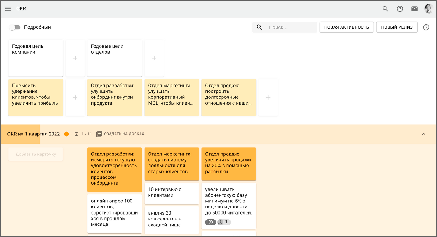Open the user profile avatar
This screenshot has height=237, width=437.
point(428,9)
